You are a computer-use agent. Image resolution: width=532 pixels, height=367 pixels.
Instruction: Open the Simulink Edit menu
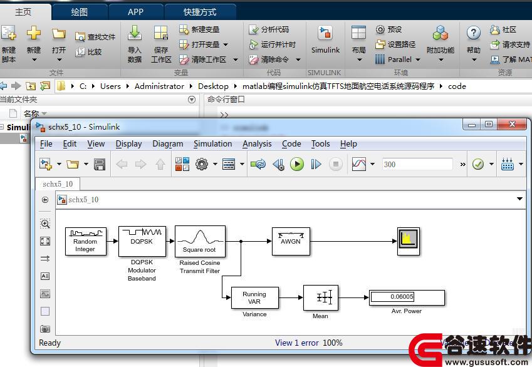pyautogui.click(x=70, y=144)
